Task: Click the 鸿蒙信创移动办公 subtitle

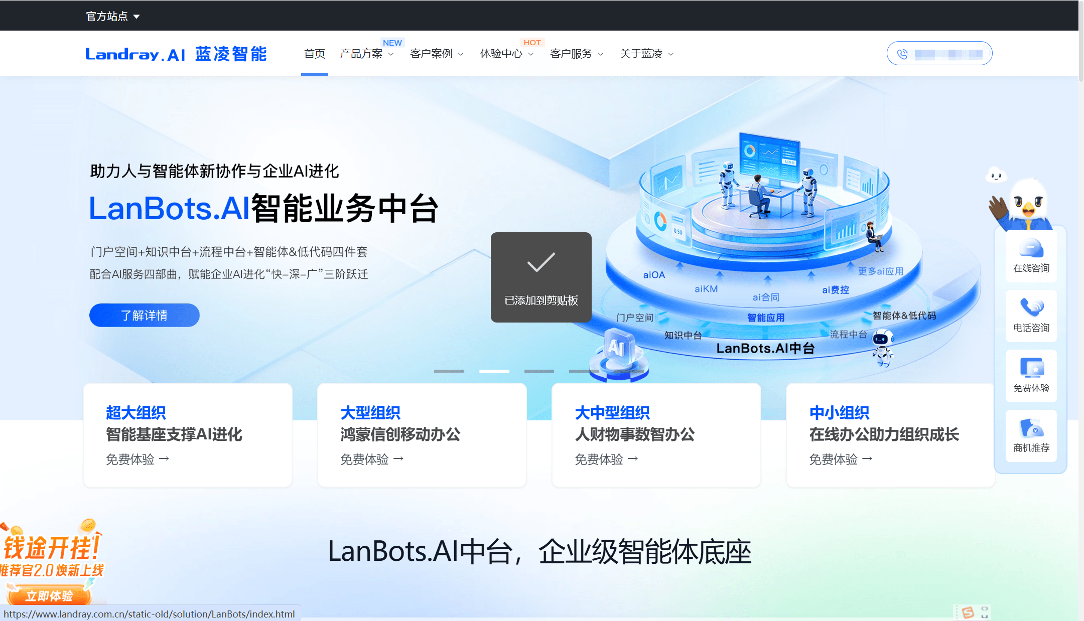Action: 400,434
